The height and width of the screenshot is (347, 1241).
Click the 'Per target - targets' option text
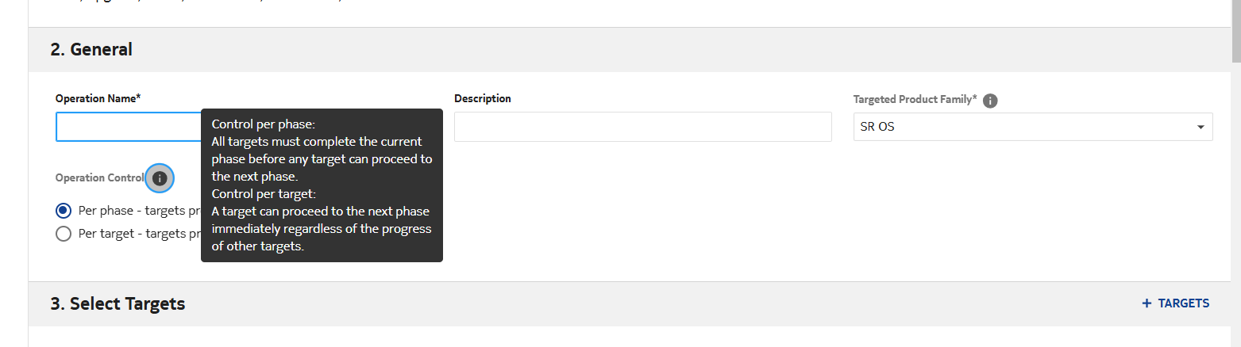coord(139,234)
